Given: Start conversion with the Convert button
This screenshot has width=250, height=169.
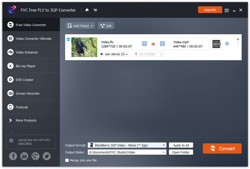Looking at the screenshot, I should click(222, 148).
